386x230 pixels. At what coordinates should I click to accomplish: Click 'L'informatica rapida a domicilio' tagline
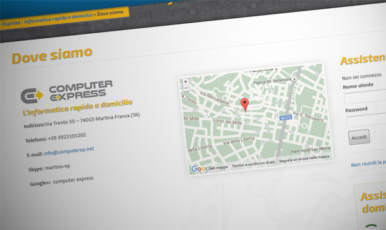[78, 107]
